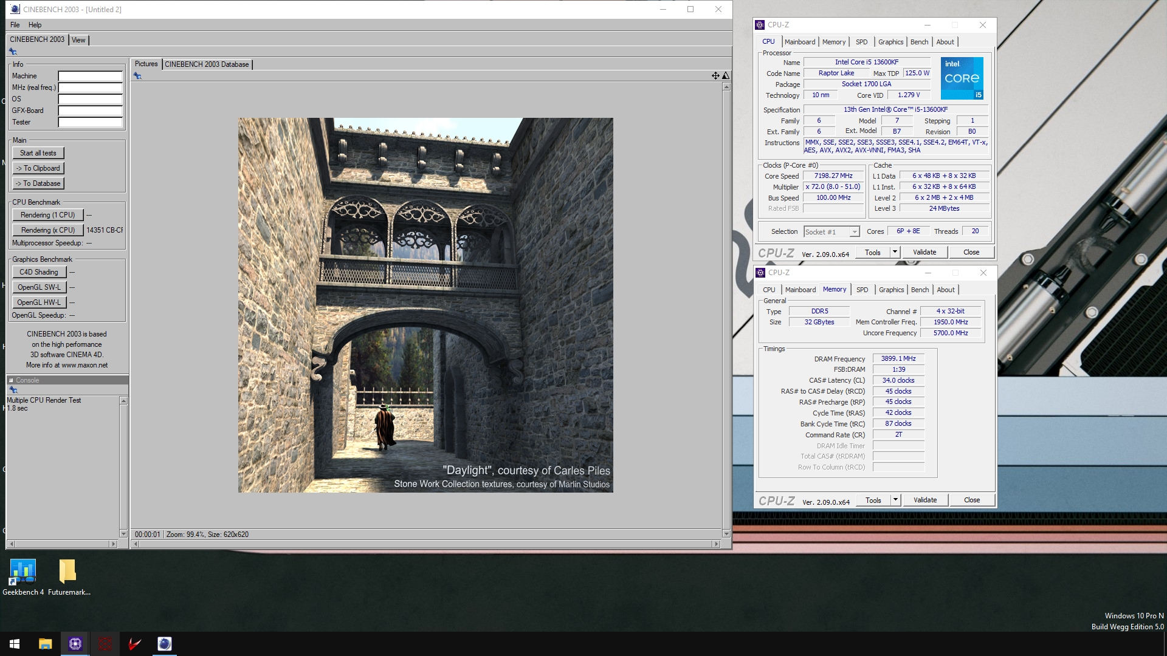Viewport: 1167px width, 656px height.
Task: Start the OpenGL SW-L test
Action: coord(39,287)
